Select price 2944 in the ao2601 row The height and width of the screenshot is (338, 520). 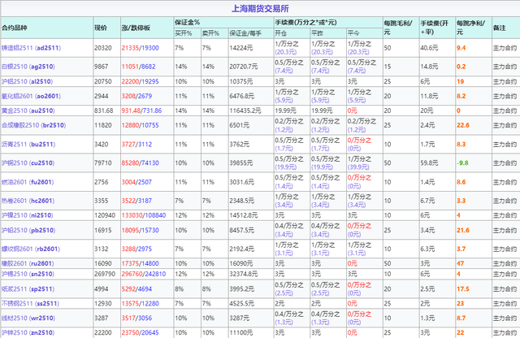(102, 96)
